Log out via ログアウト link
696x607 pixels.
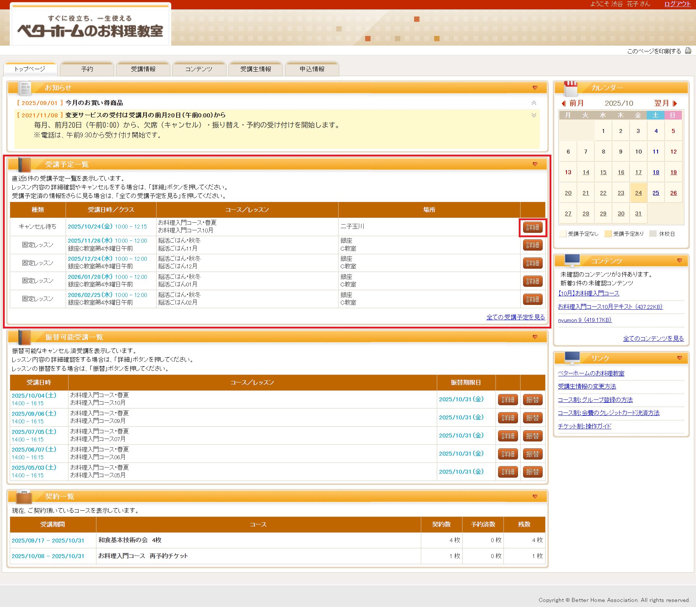pos(677,4)
